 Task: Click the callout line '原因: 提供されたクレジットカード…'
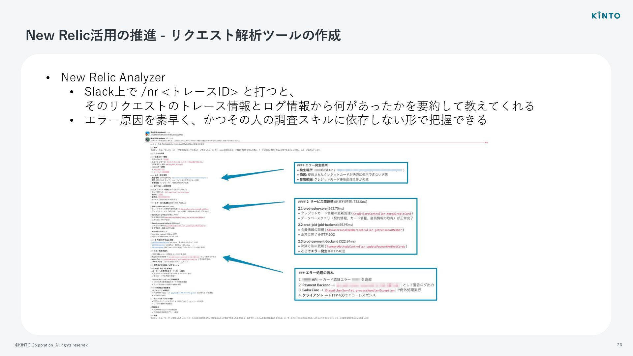tap(342, 175)
